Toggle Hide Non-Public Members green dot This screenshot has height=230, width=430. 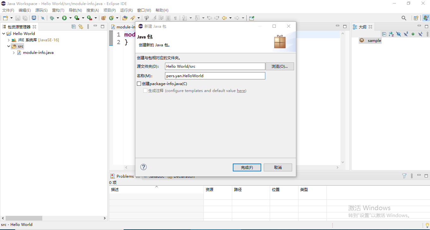pos(413,34)
